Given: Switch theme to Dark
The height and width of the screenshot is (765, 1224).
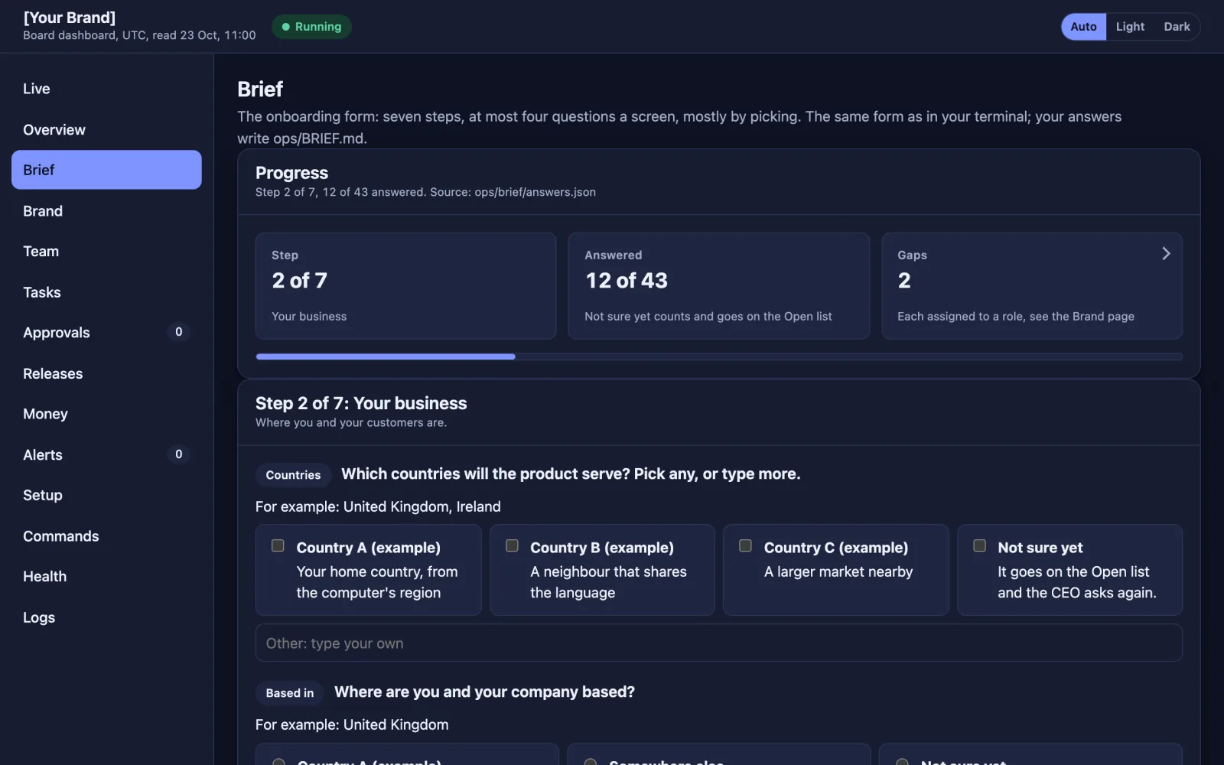Looking at the screenshot, I should point(1177,27).
